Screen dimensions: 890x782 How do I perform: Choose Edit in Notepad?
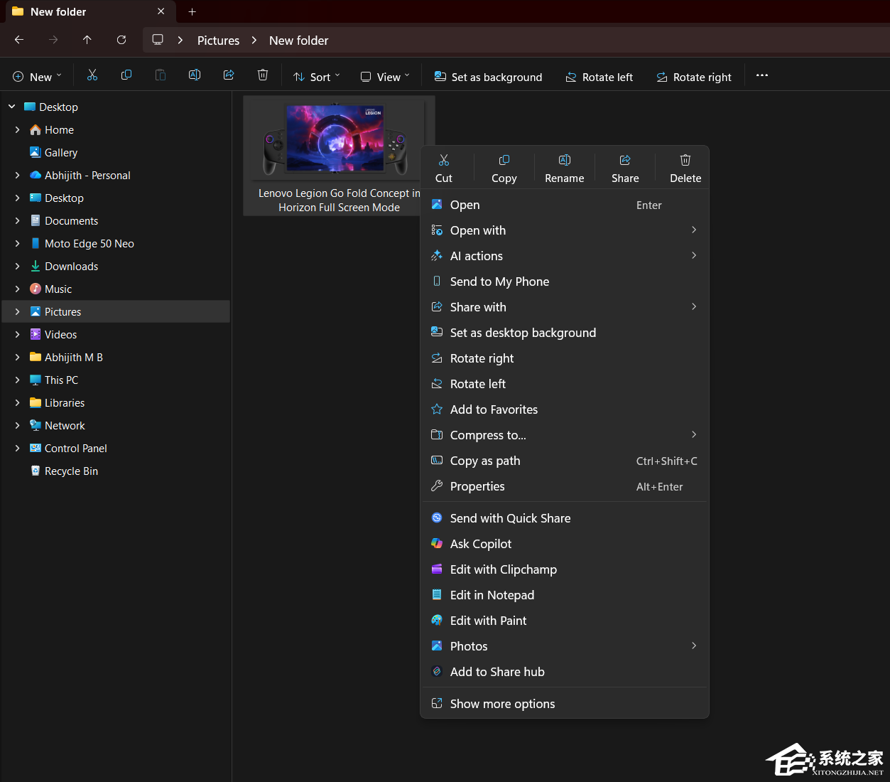565,595
